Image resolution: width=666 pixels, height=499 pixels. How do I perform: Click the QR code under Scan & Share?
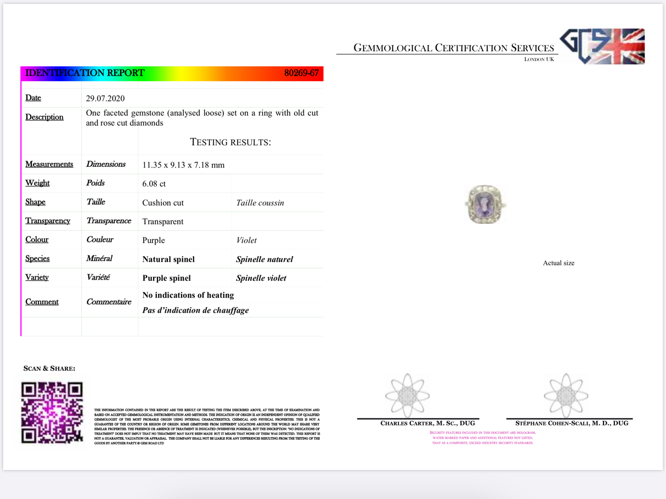pyautogui.click(x=52, y=412)
